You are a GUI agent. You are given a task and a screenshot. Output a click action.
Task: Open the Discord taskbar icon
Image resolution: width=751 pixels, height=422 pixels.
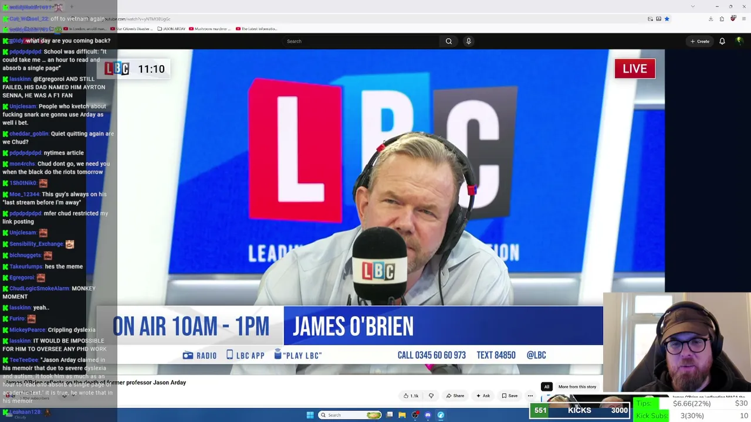[x=428, y=415]
